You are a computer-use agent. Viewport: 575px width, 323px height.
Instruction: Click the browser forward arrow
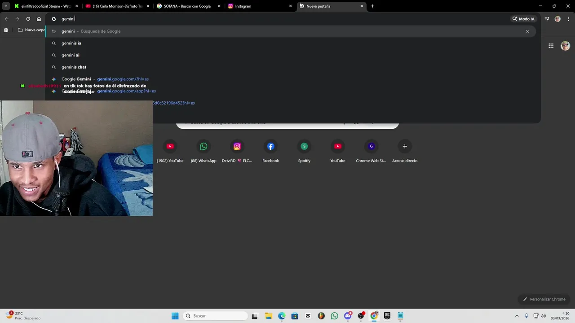17,19
